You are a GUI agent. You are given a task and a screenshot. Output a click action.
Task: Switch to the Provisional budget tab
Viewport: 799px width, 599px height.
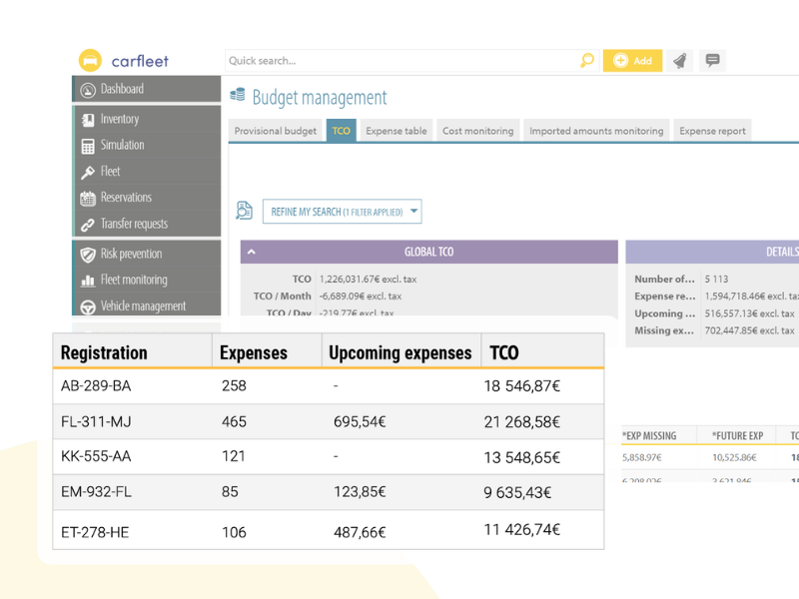276,131
